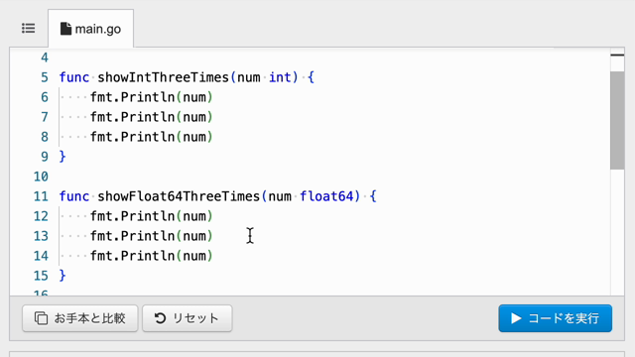Click the float64 type keyword
Viewport: 635px width, 357px height.
[x=326, y=196]
